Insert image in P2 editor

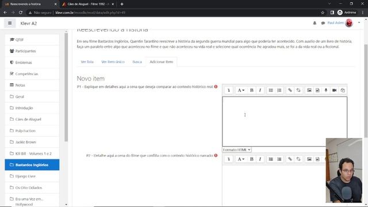click(309, 159)
